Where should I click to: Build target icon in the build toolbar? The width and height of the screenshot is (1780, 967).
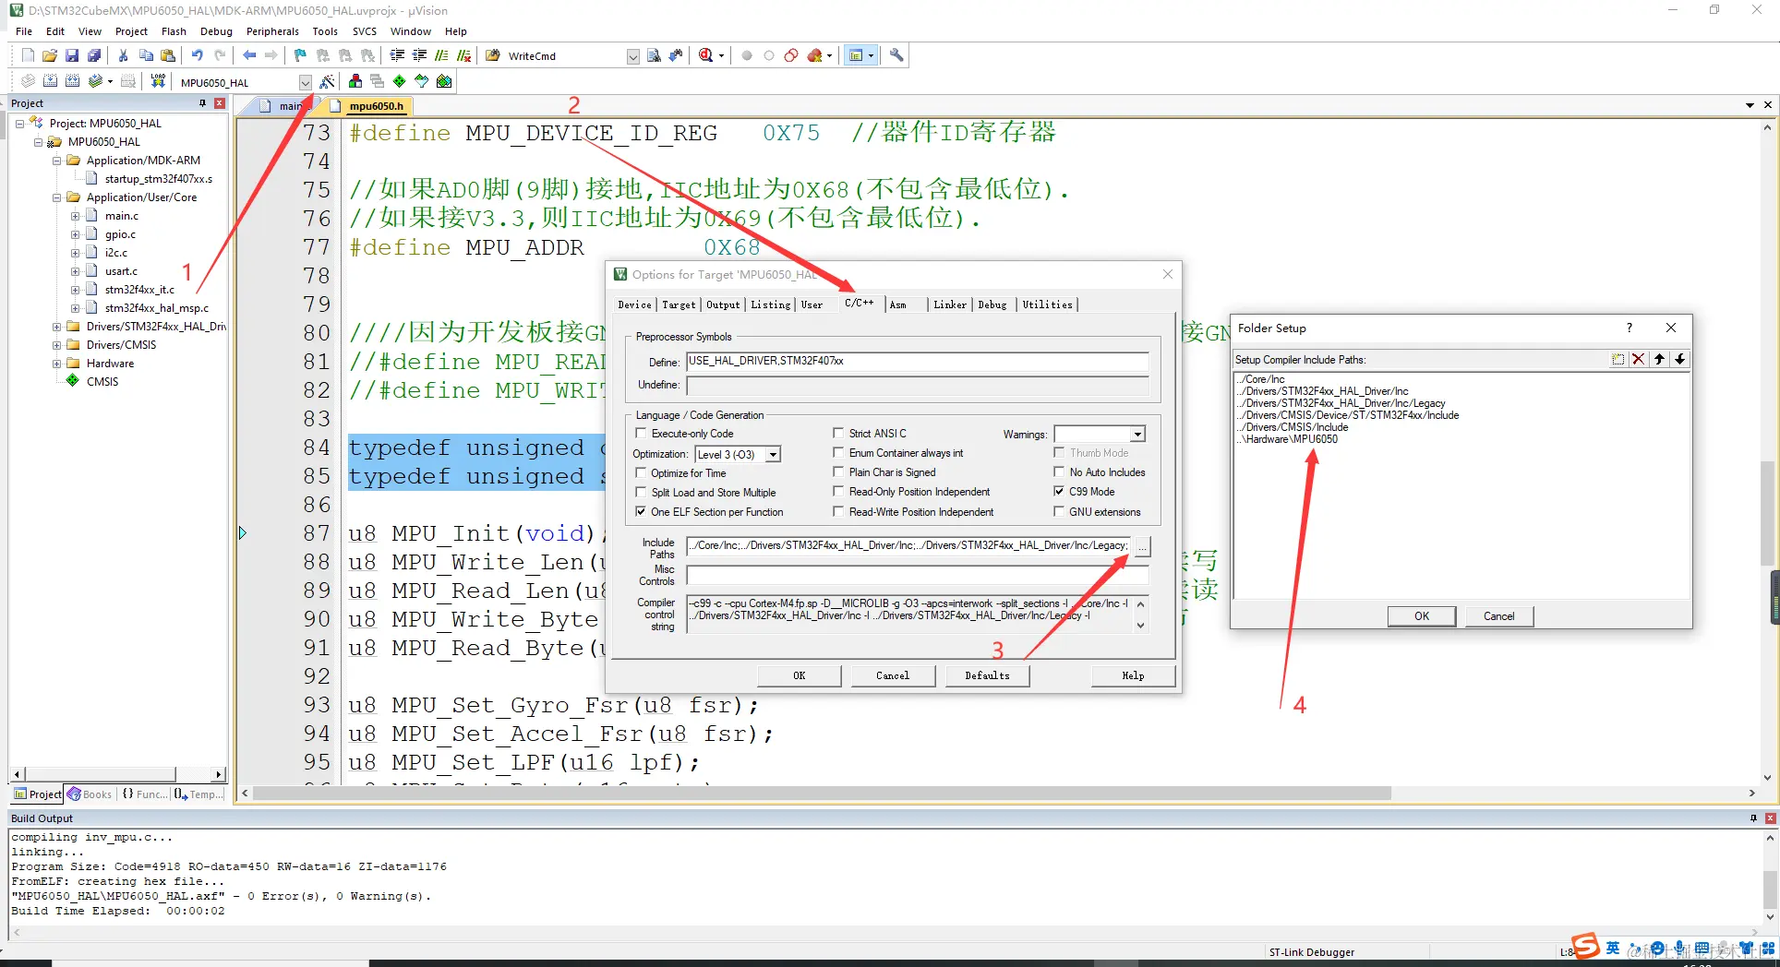(x=50, y=81)
